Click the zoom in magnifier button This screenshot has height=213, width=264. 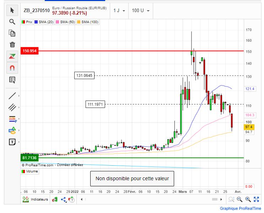(x=248, y=199)
